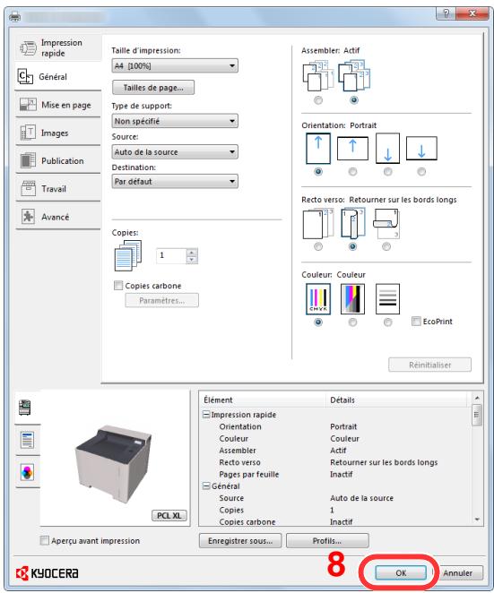494x593 pixels.
Task: Collapse the Général tree group
Action: pyautogui.click(x=206, y=486)
